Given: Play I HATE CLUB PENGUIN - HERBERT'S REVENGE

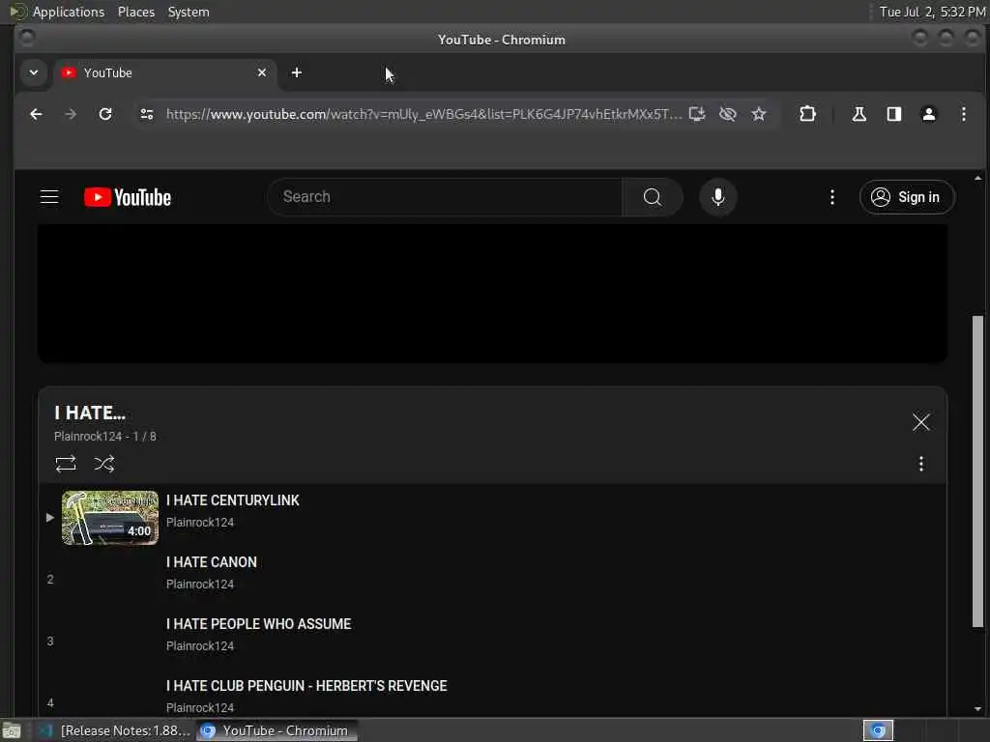Looking at the screenshot, I should coord(306,686).
